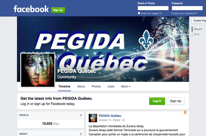
Task: Expand the PEOPLE section chevron
Action: (x=81, y=115)
